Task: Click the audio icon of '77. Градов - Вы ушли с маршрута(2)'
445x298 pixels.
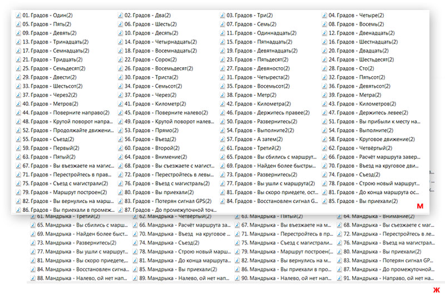Action: coord(222,183)
